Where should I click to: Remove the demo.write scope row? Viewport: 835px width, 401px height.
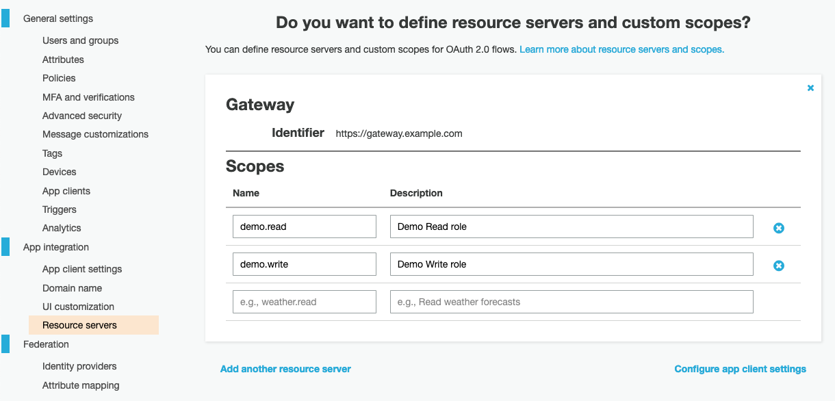(778, 266)
